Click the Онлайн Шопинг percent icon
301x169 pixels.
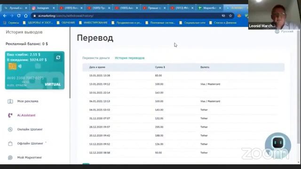(x=10, y=130)
